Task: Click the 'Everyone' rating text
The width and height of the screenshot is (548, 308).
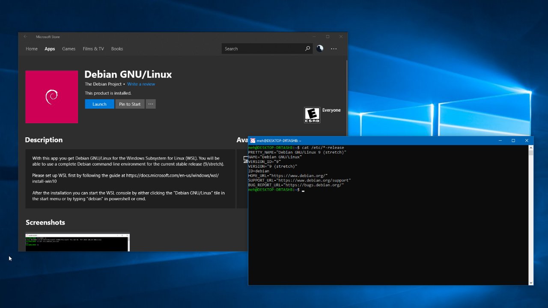Action: 331,110
